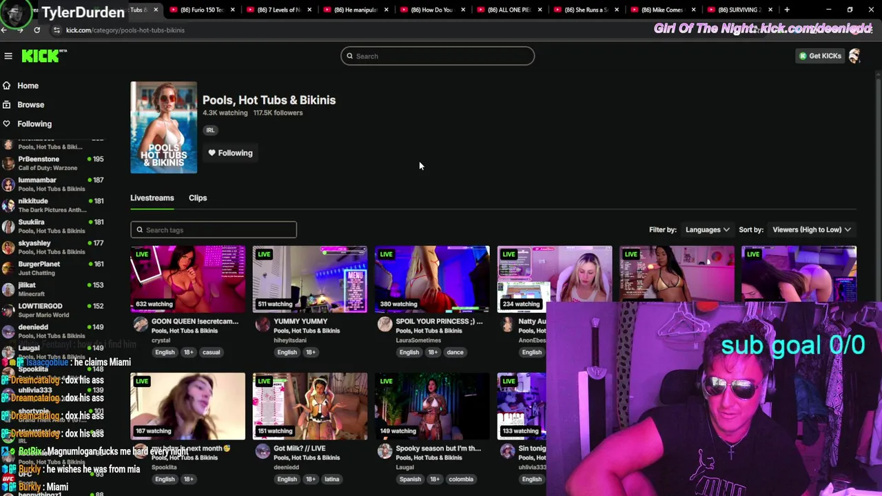The width and height of the screenshot is (882, 496).
Task: Open skyashley's avatar in sidebar
Action: click(8, 247)
